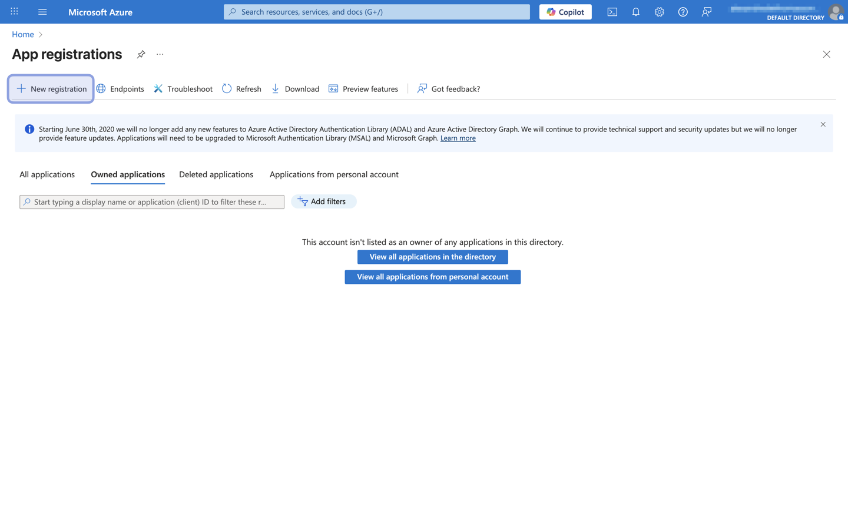Open the notifications bell

click(x=635, y=12)
